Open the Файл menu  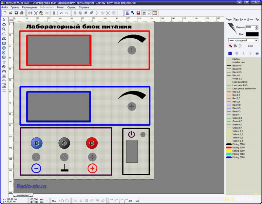pos(5,7)
